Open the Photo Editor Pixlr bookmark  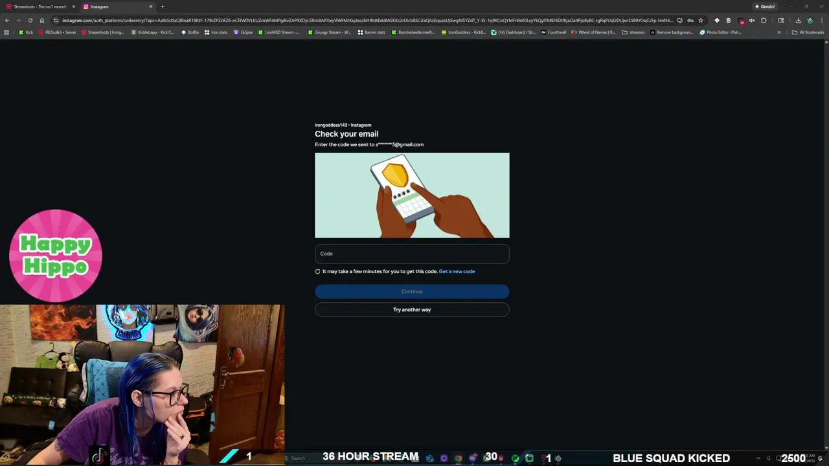720,32
